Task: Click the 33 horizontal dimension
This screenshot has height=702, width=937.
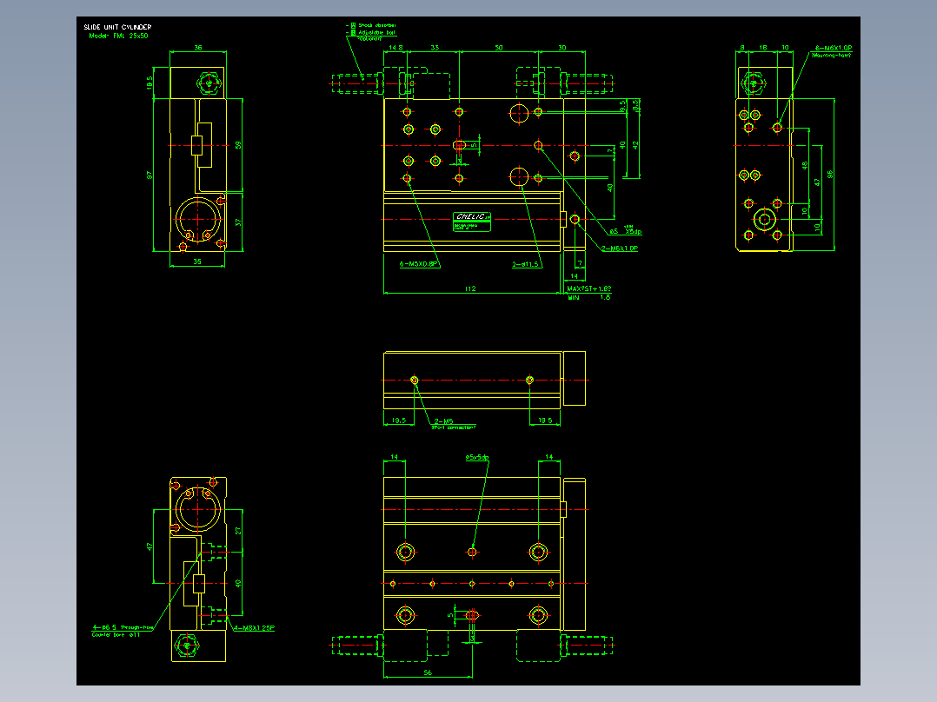Action: coord(435,48)
